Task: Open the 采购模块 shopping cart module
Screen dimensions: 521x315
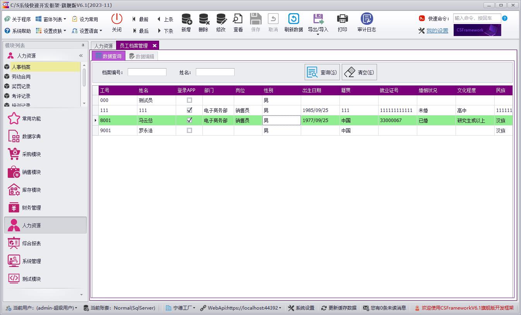Action: click(x=14, y=154)
